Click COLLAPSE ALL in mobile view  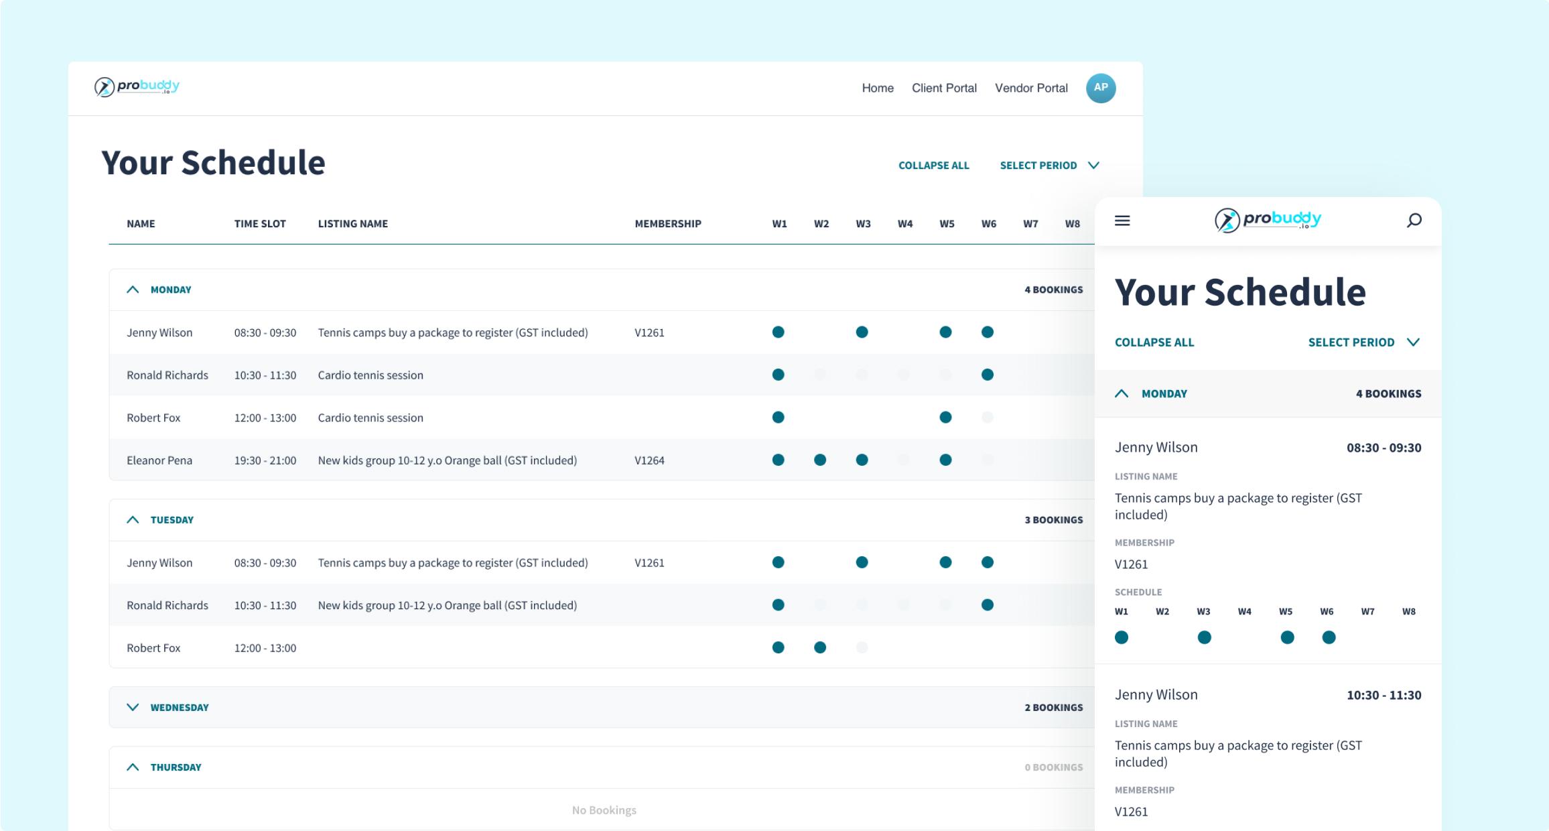tap(1154, 342)
